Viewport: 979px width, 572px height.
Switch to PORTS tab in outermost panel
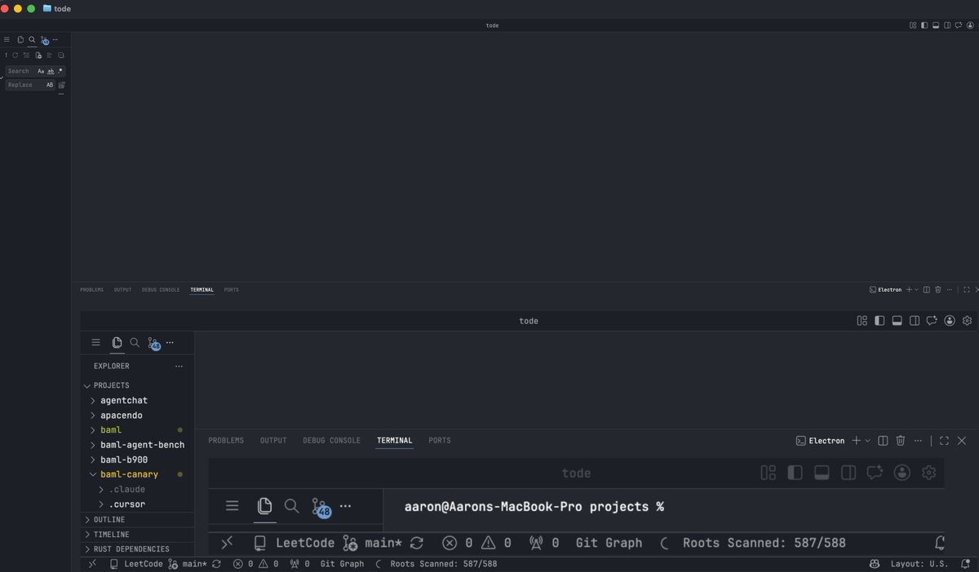click(x=232, y=290)
